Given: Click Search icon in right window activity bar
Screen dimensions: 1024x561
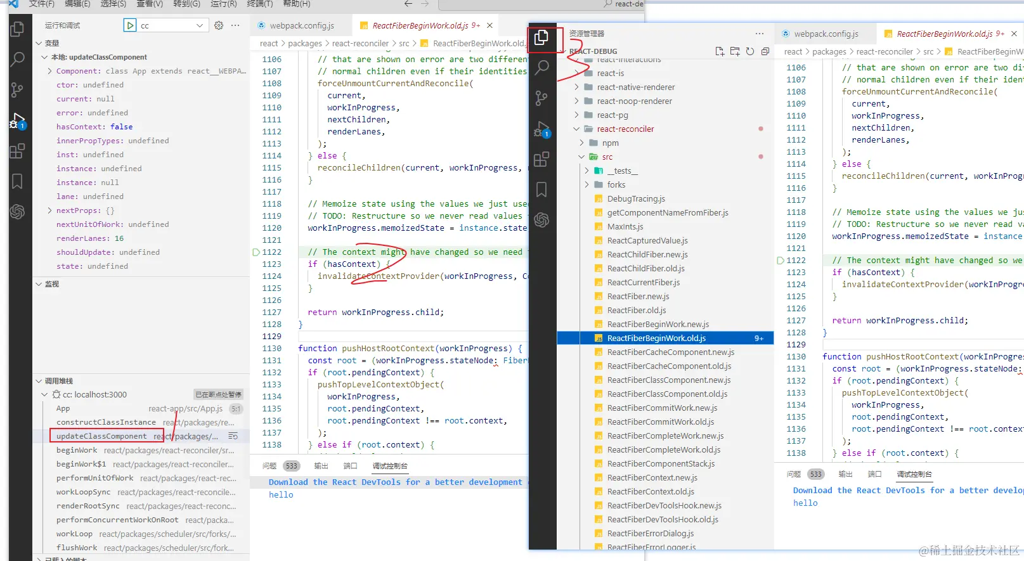Looking at the screenshot, I should tap(541, 67).
